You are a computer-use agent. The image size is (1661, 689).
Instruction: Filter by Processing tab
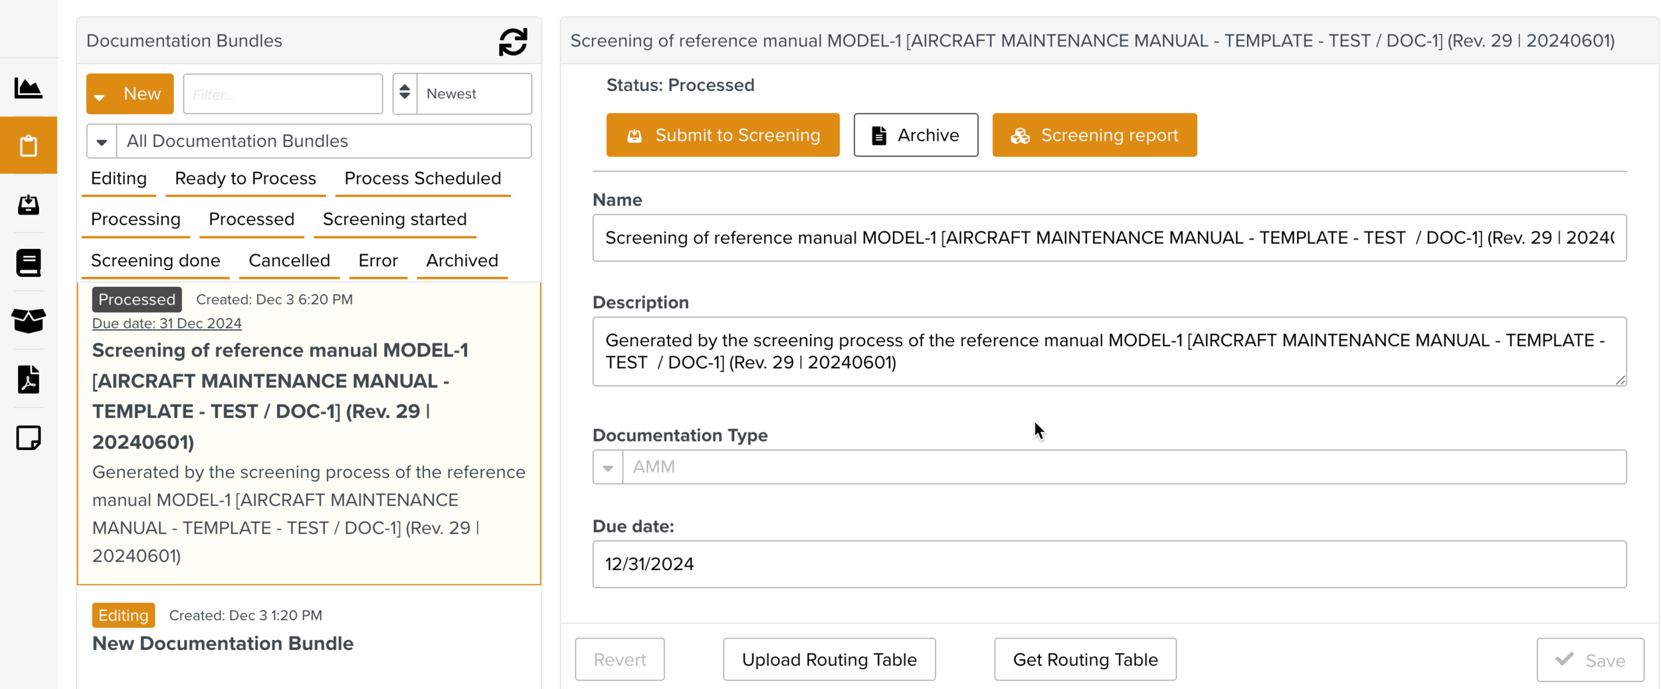point(136,219)
